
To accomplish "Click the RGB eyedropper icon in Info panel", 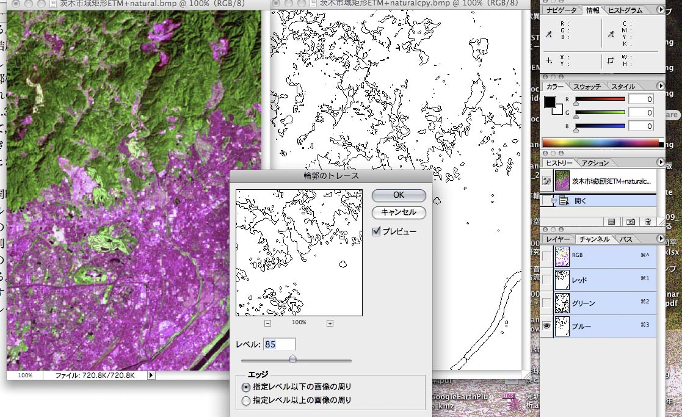I will click(549, 34).
